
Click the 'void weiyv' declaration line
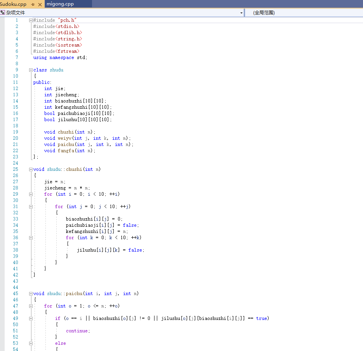tap(87, 138)
